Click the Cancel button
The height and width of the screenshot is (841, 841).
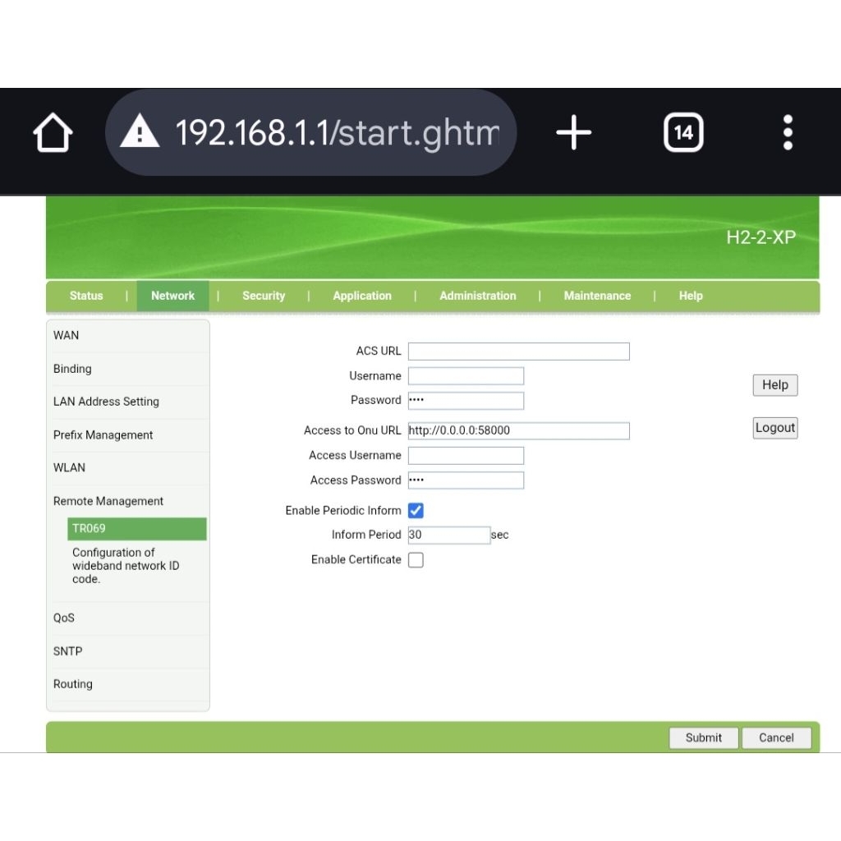click(776, 738)
